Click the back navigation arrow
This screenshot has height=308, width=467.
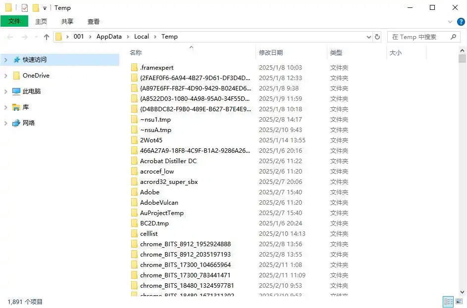tap(9, 36)
